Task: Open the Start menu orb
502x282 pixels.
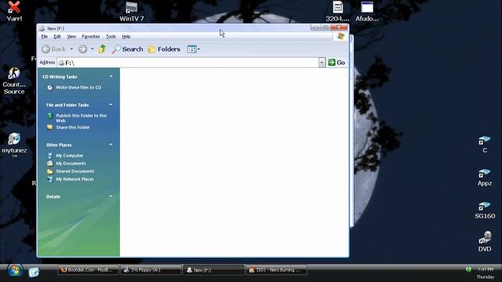Action: click(15, 270)
